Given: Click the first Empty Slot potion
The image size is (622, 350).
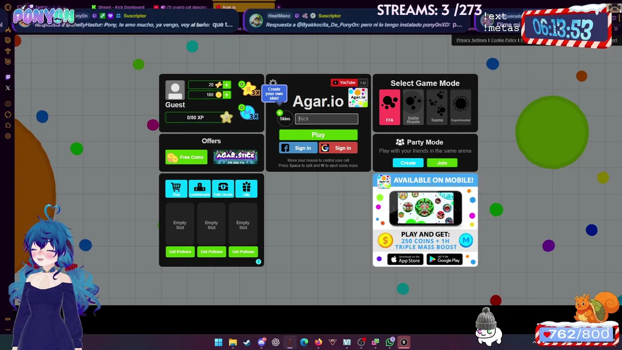Looking at the screenshot, I should pos(180,225).
